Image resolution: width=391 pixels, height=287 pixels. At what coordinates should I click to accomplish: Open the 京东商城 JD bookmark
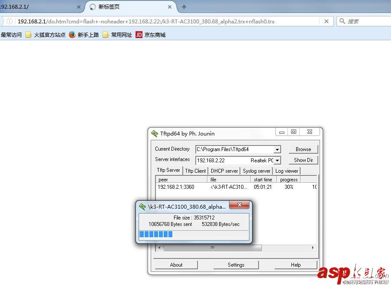151,35
